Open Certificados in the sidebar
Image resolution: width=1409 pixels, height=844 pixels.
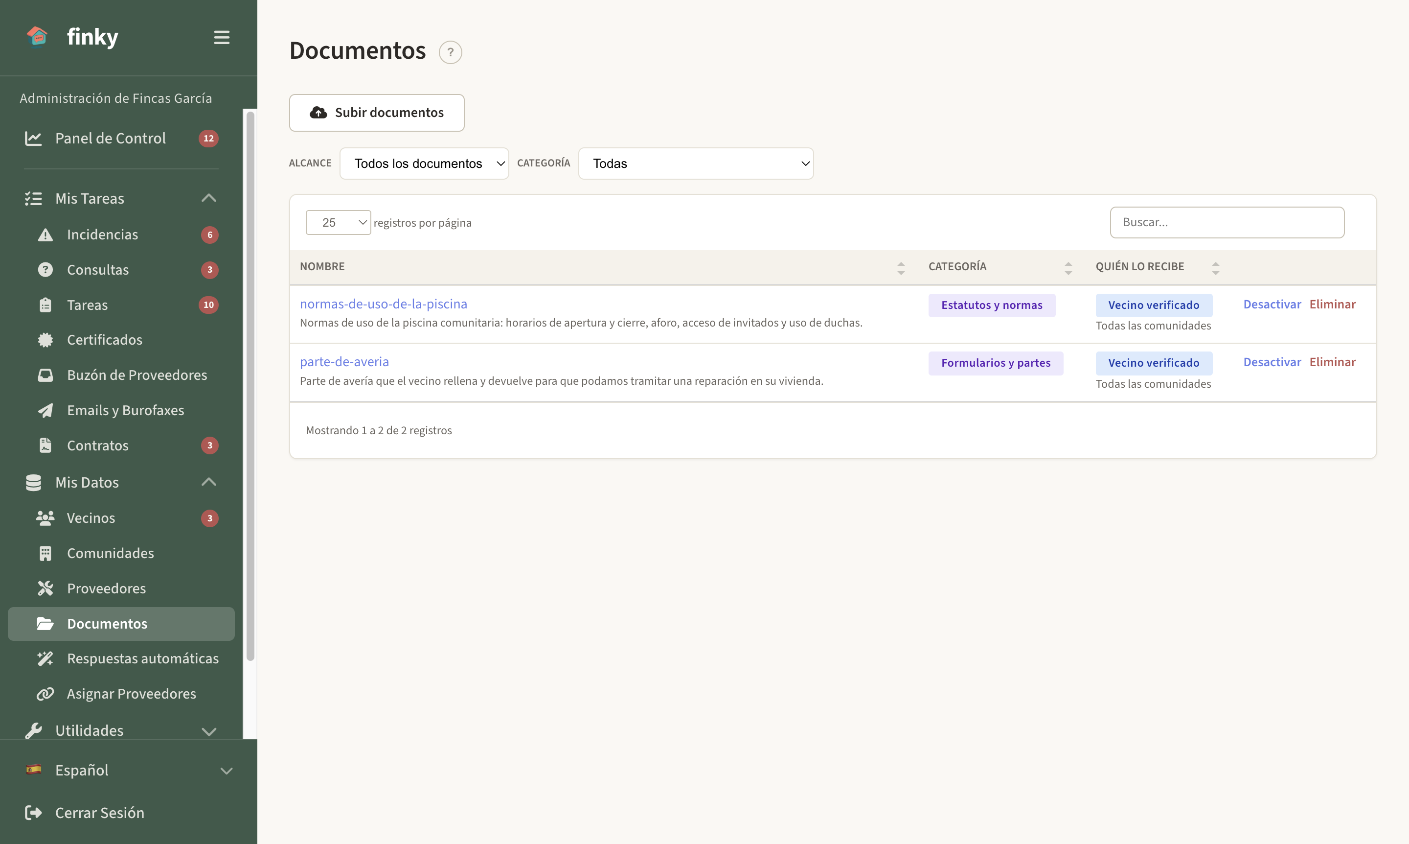point(121,340)
